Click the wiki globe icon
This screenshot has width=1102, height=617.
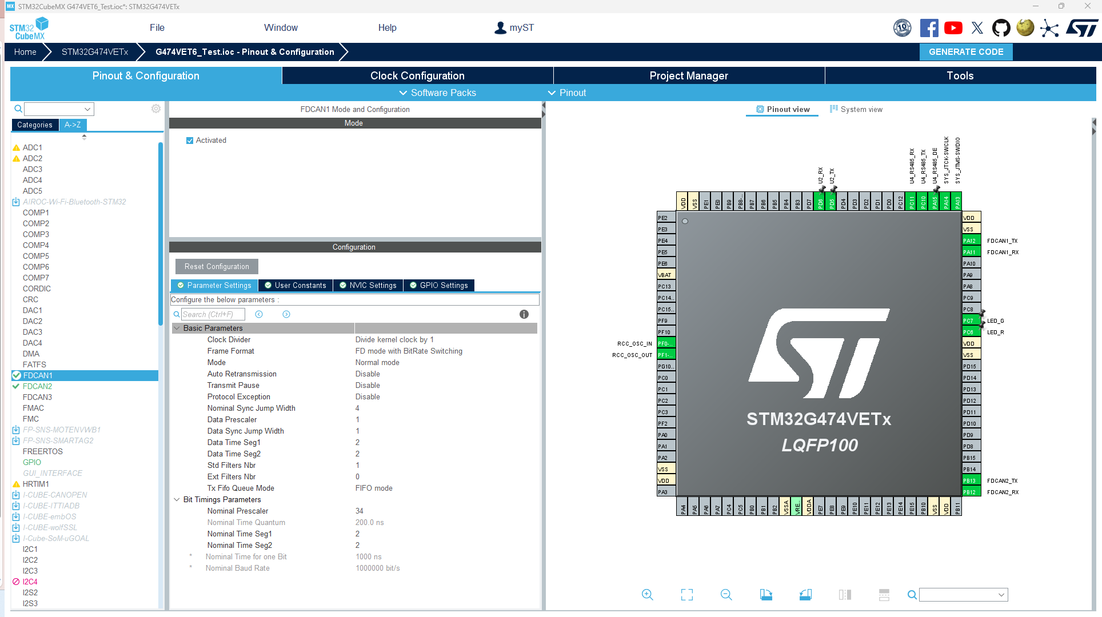1025,28
